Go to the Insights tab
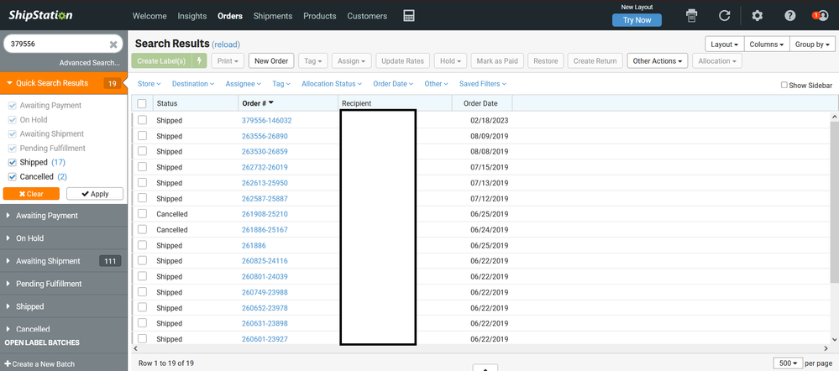Viewport: 839px width, 371px height. pos(192,16)
